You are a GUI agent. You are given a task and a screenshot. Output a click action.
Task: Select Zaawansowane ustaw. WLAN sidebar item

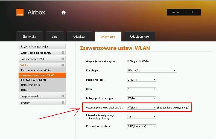[x=42, y=75]
